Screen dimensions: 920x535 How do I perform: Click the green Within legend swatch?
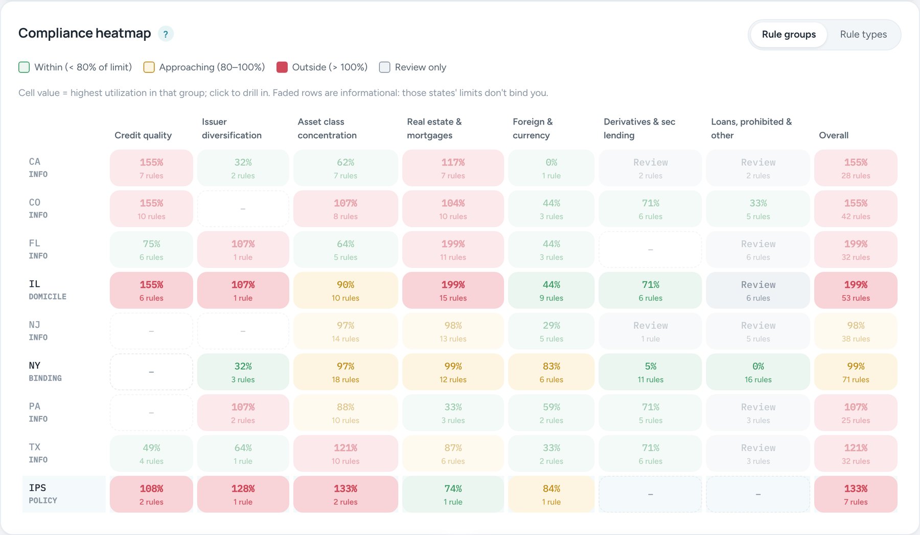[24, 67]
